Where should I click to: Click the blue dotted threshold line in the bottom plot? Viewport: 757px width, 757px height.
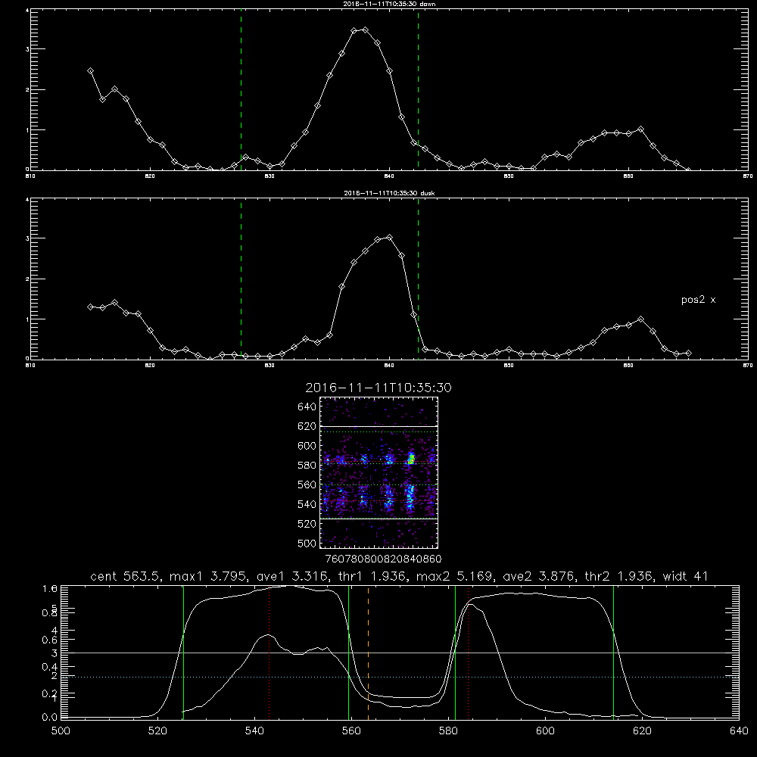[x=400, y=677]
